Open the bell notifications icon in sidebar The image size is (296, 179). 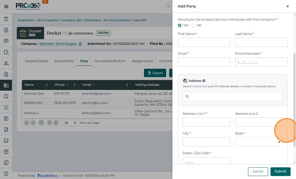click(x=6, y=174)
